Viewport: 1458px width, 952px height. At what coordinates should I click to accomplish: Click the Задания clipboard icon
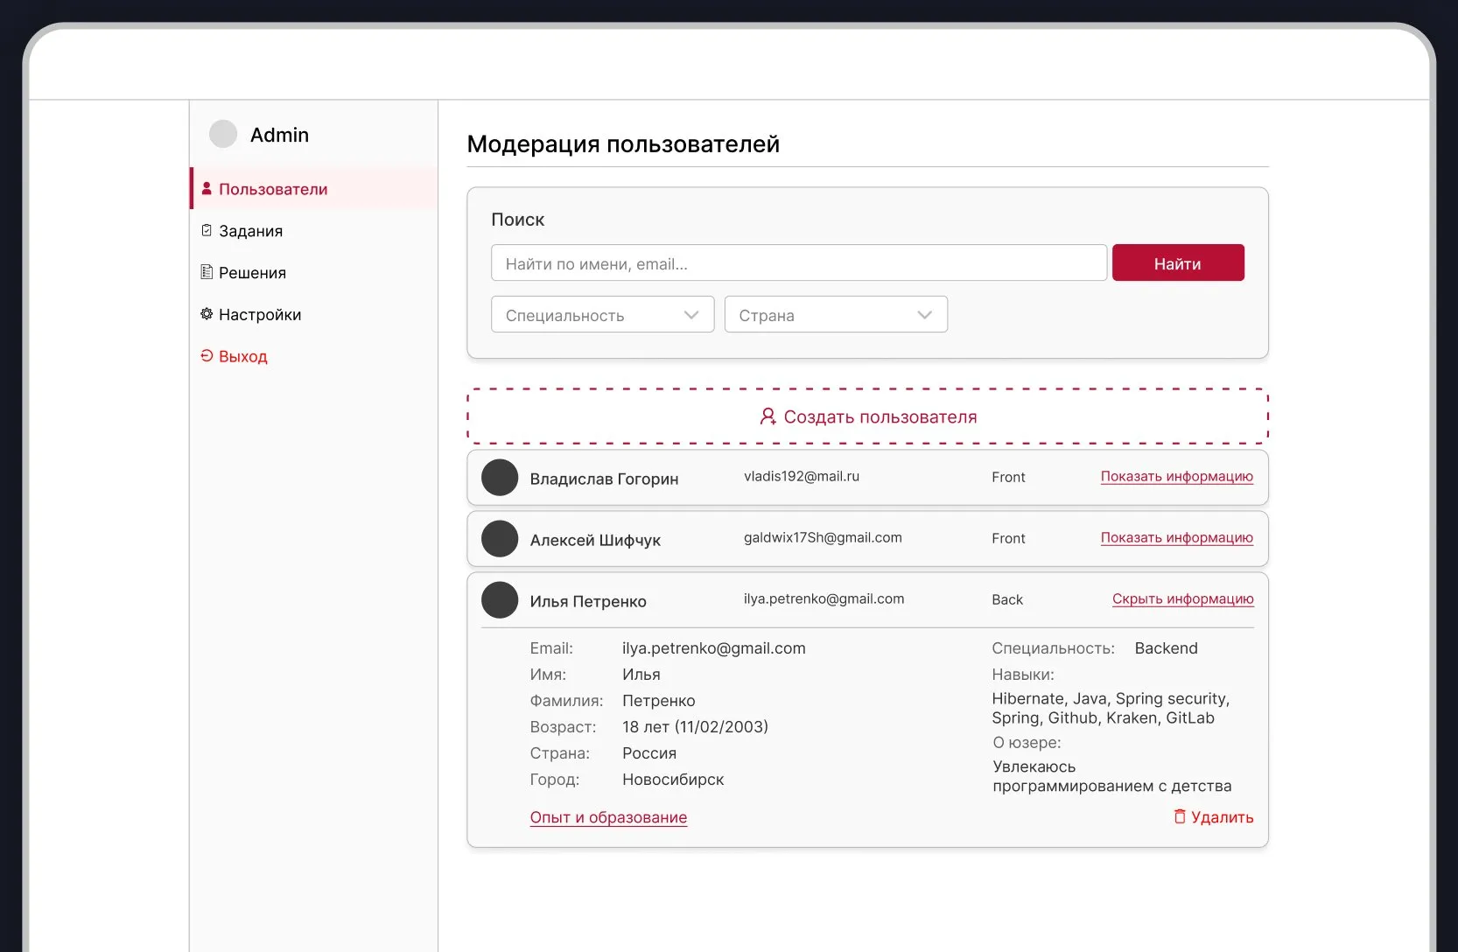(x=207, y=230)
